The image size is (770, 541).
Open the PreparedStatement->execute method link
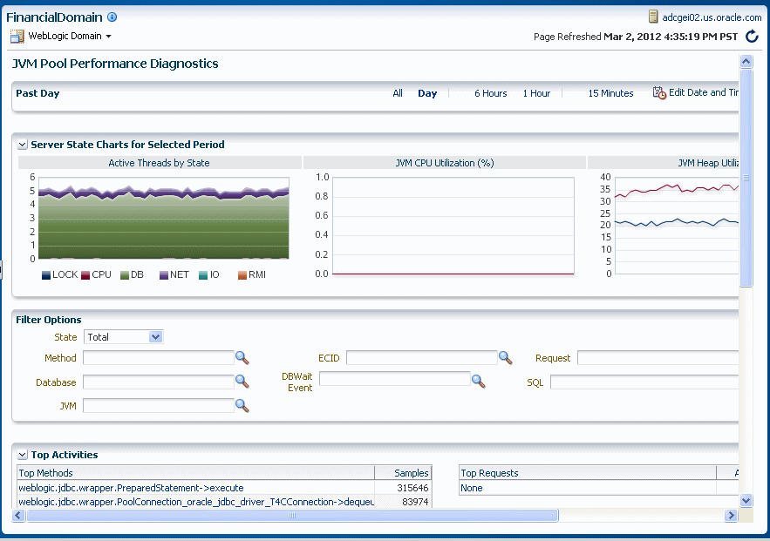click(x=131, y=488)
